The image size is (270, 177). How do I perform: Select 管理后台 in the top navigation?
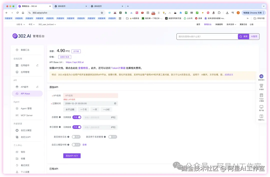coord(208,24)
